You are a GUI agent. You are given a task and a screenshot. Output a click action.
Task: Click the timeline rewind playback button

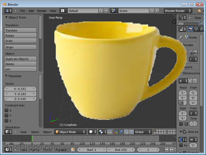[171, 150]
